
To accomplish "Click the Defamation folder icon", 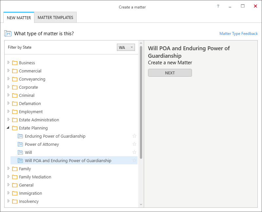I will coord(15,103).
